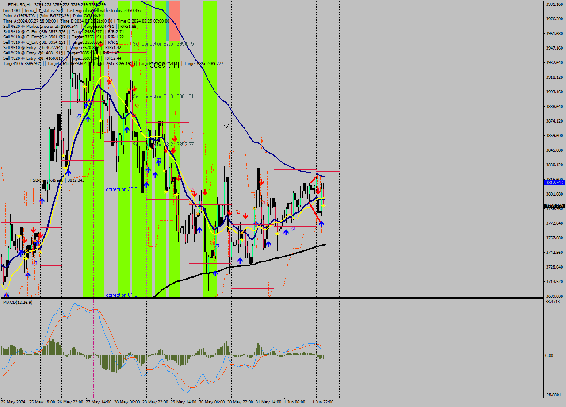Click the MACD(12,26,9) indicator label
The height and width of the screenshot is (407, 566).
point(17,303)
